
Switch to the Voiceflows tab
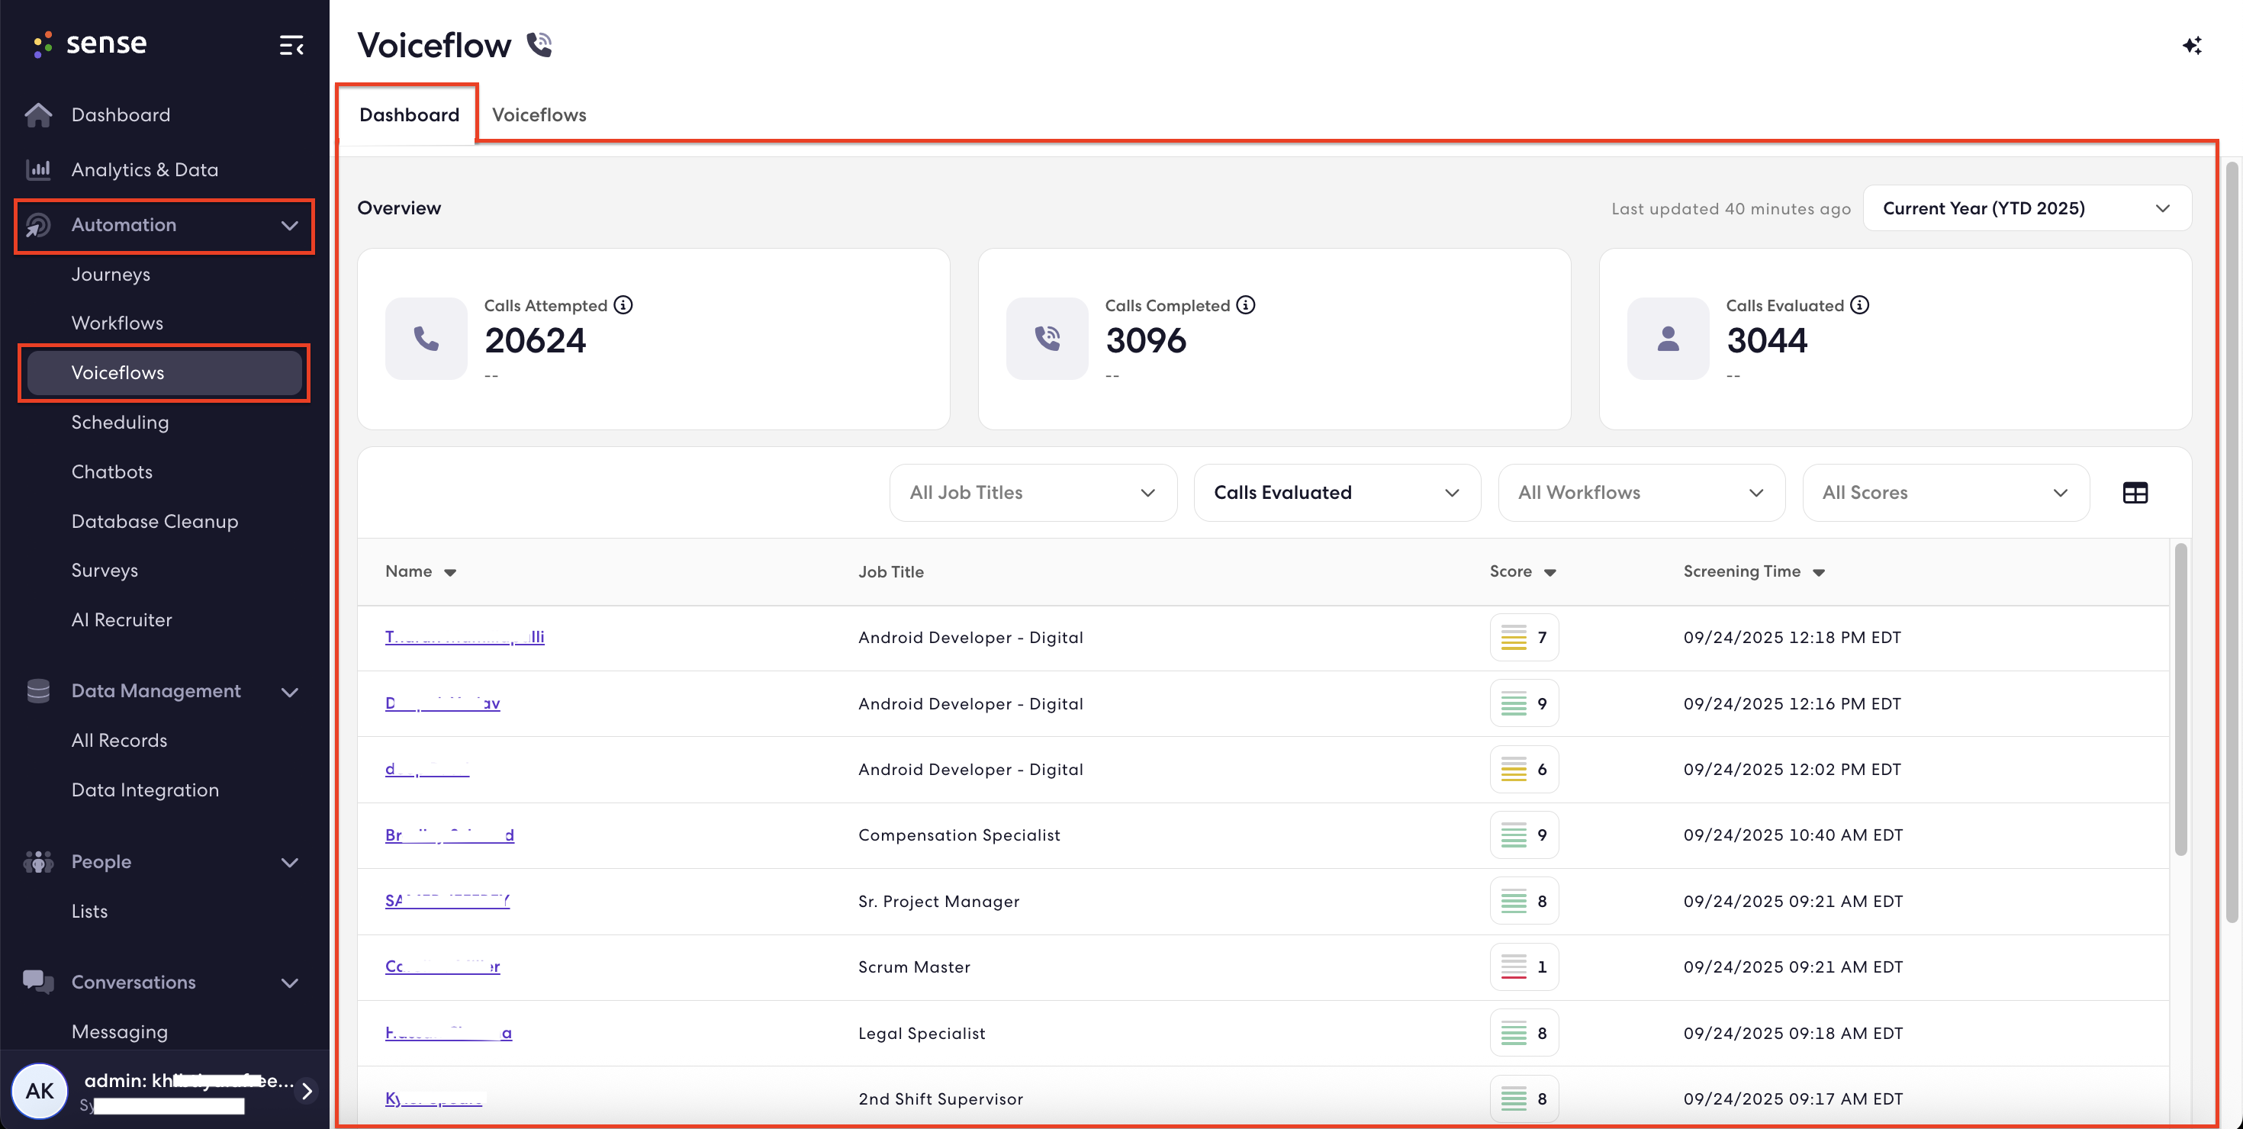539,115
